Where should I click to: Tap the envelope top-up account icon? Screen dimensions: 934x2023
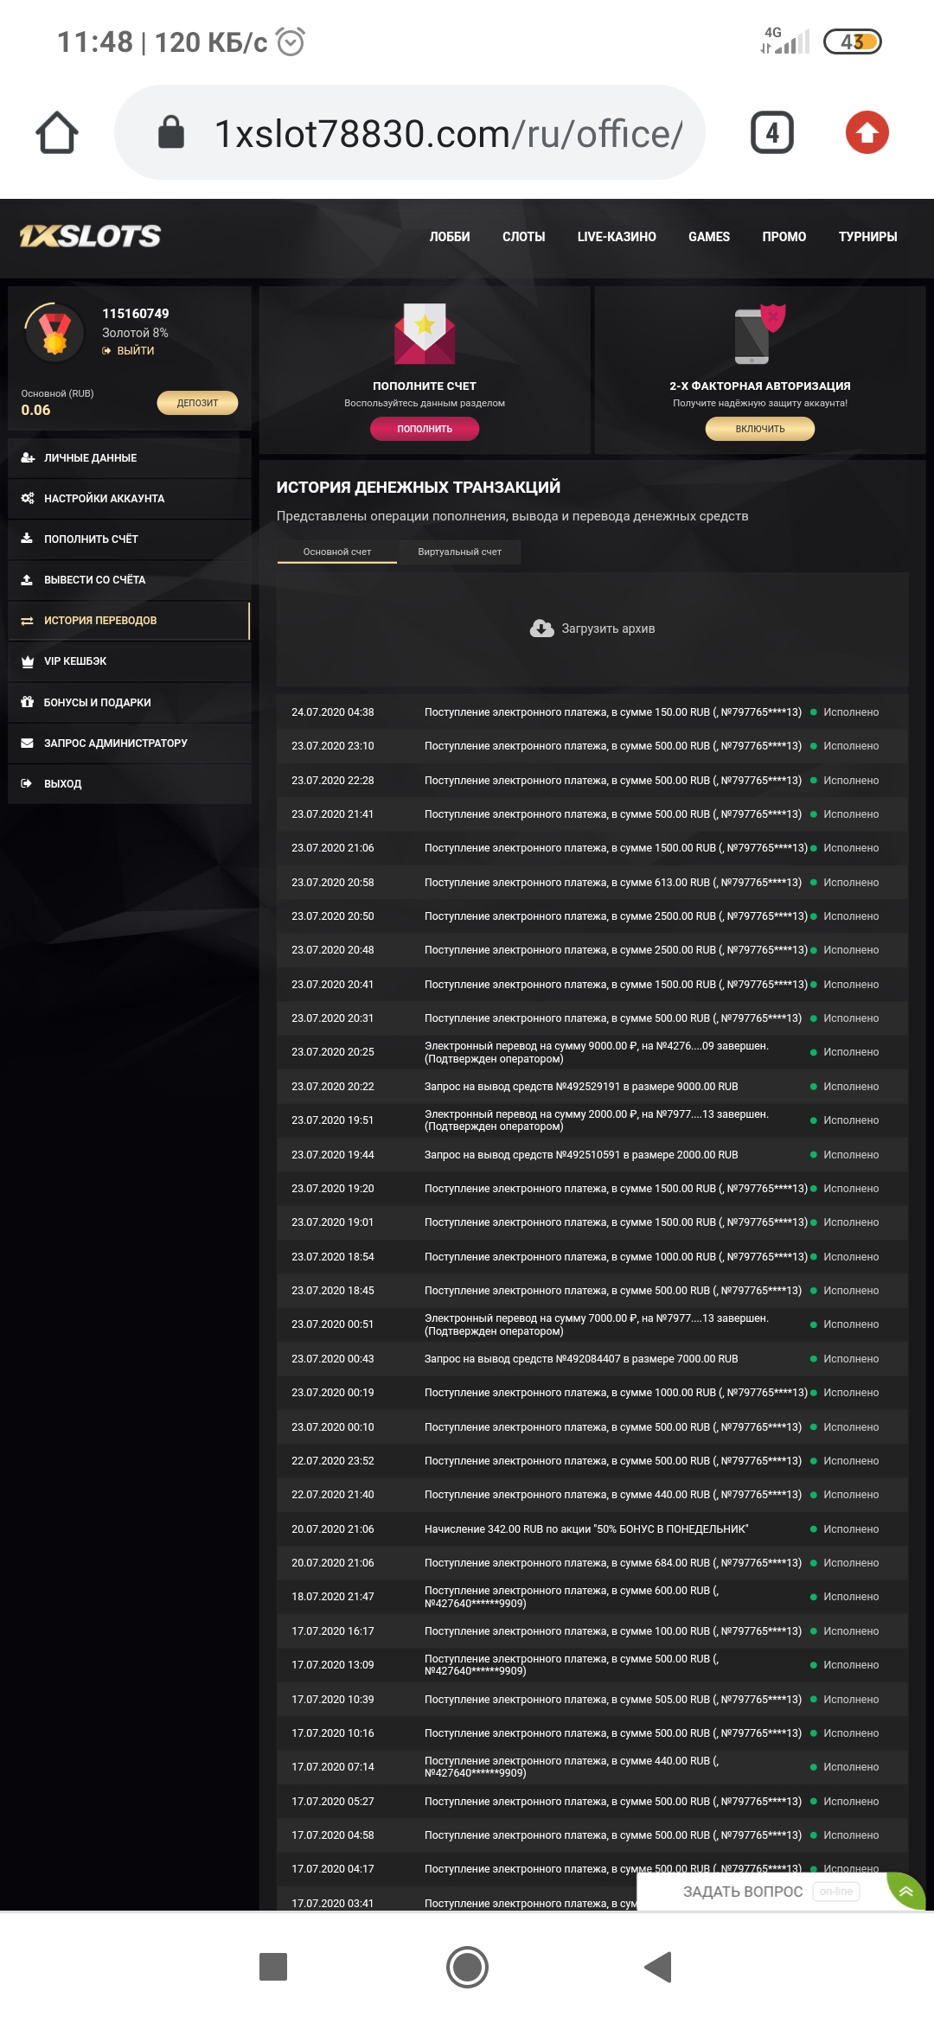425,334
